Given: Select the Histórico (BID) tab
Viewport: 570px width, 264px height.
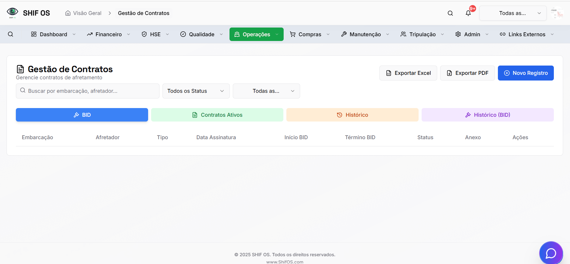Looking at the screenshot, I should click(x=487, y=115).
